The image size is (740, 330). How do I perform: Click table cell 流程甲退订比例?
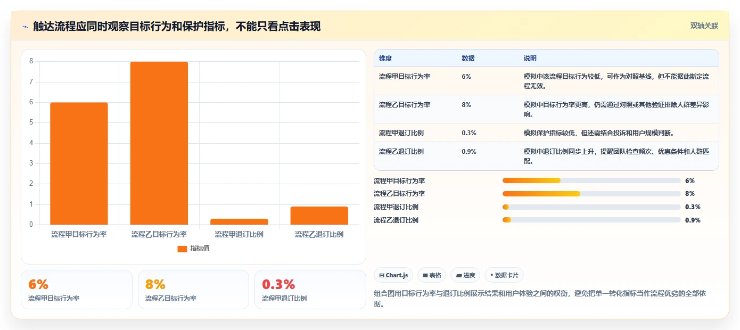(401, 133)
